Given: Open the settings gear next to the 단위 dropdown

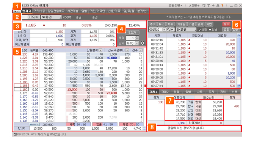Looking at the screenshot, I should [x=143, y=43].
